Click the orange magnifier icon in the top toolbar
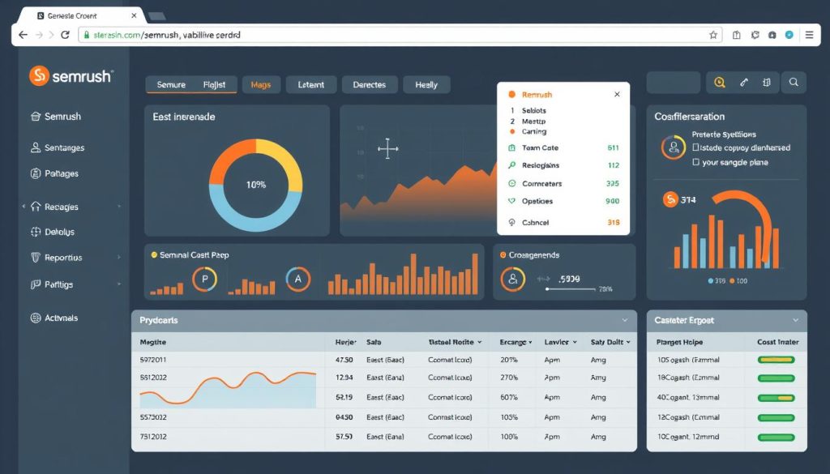830x474 pixels. 719,83
